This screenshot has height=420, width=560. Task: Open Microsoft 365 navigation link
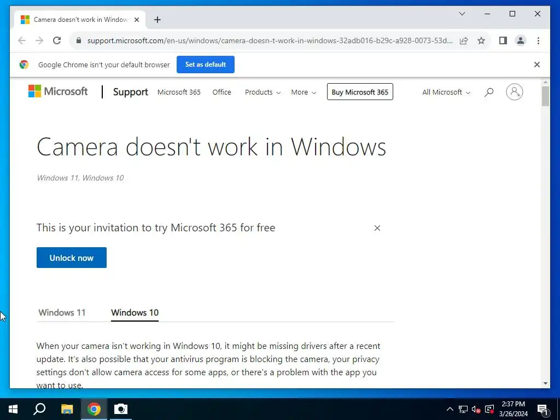pyautogui.click(x=179, y=92)
